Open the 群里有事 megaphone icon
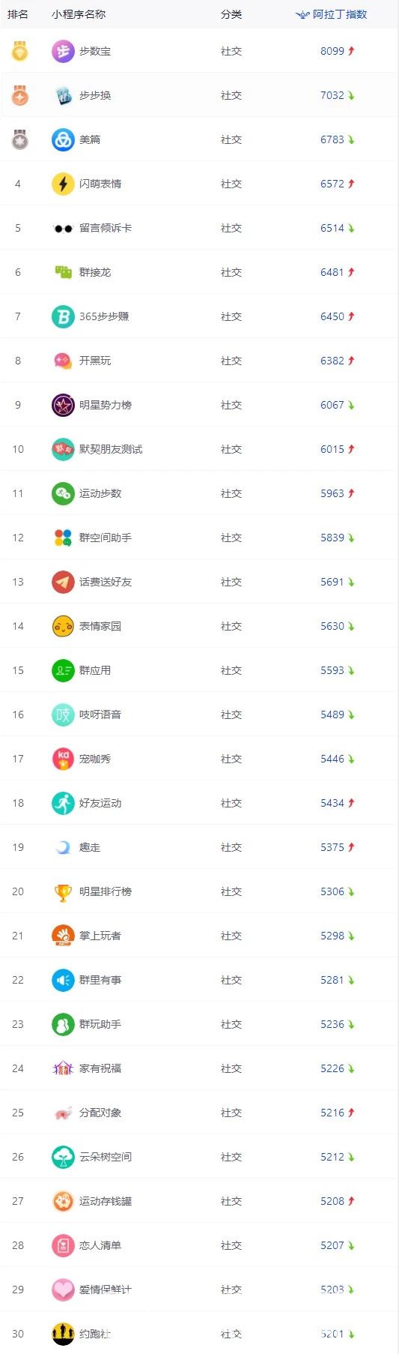399x1354 pixels. point(63,980)
